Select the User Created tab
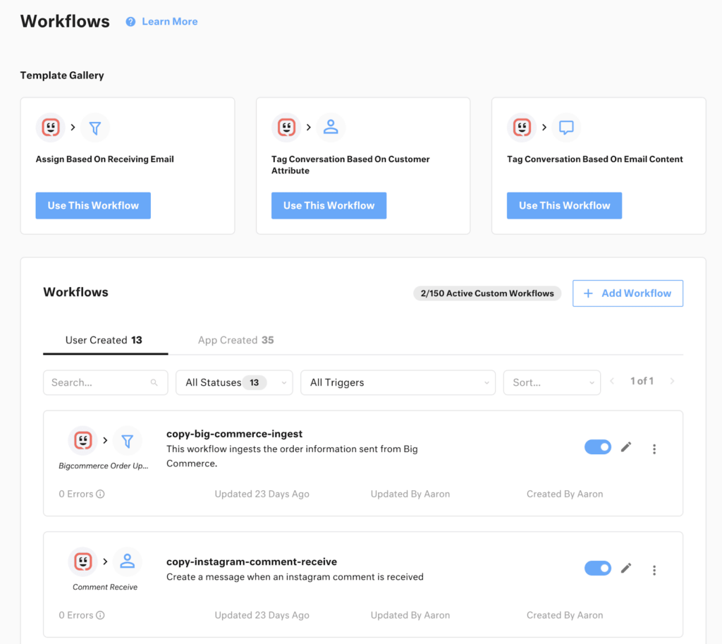This screenshot has width=722, height=644. (x=104, y=340)
